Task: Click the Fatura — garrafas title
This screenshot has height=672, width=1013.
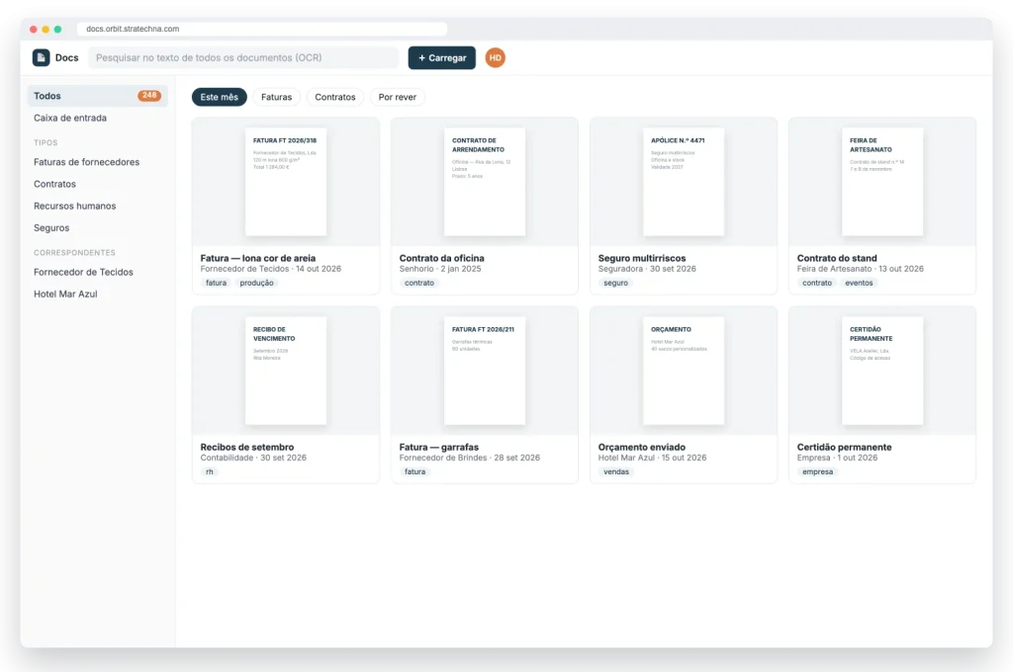Action: (438, 447)
